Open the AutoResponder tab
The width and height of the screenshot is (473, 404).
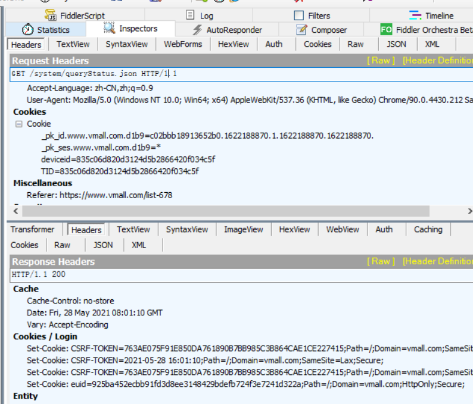(x=227, y=30)
